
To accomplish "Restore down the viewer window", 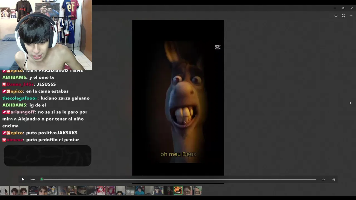I will pyautogui.click(x=343, y=8).
